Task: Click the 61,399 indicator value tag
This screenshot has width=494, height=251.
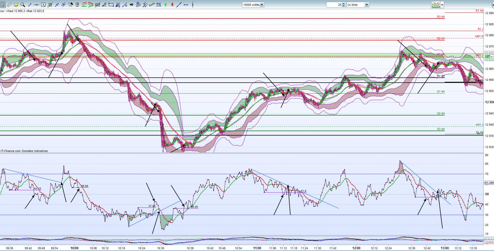Action: click(489, 183)
